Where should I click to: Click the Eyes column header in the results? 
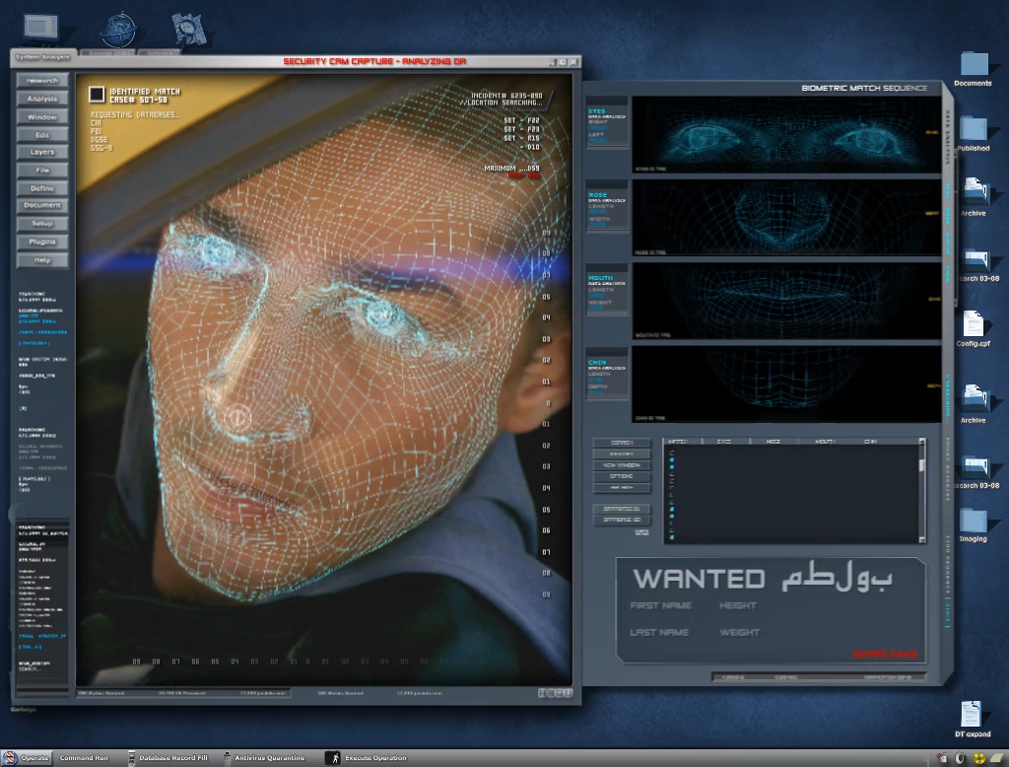724,442
